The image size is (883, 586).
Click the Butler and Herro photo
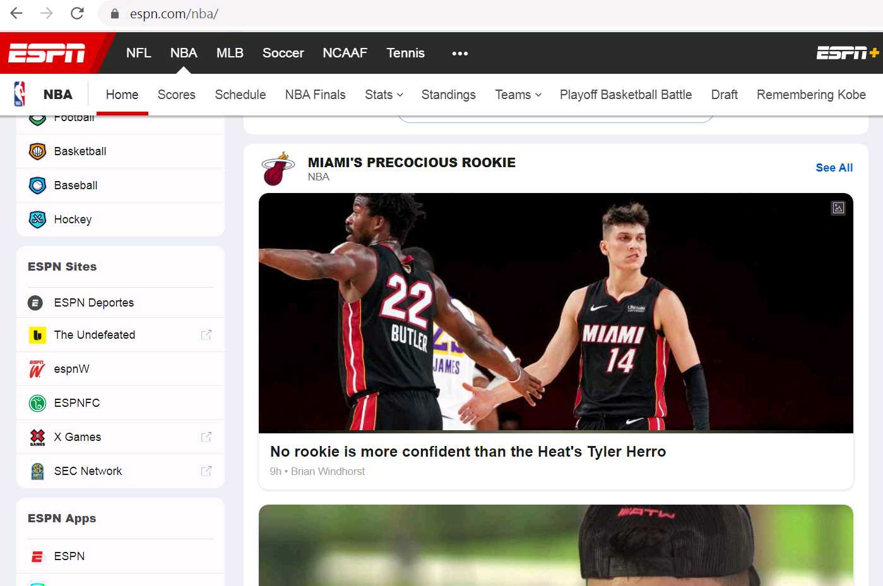[555, 313]
